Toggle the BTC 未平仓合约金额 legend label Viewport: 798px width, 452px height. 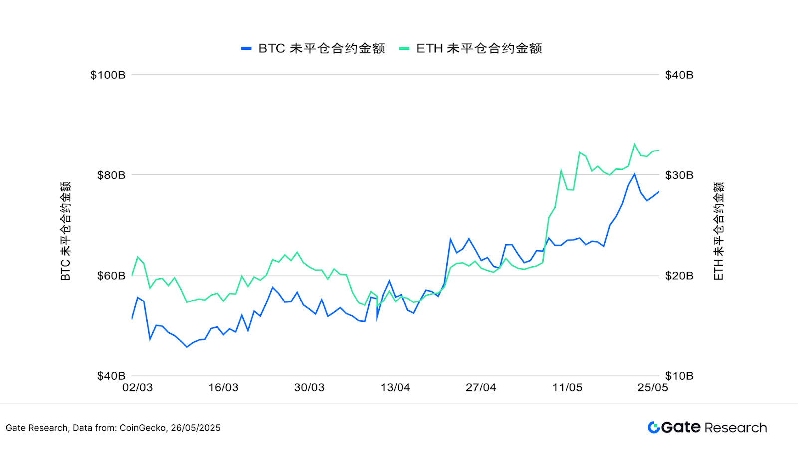(x=322, y=49)
